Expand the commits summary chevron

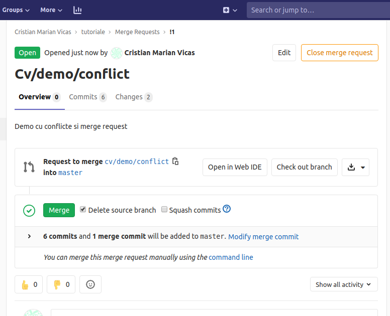coord(29,236)
